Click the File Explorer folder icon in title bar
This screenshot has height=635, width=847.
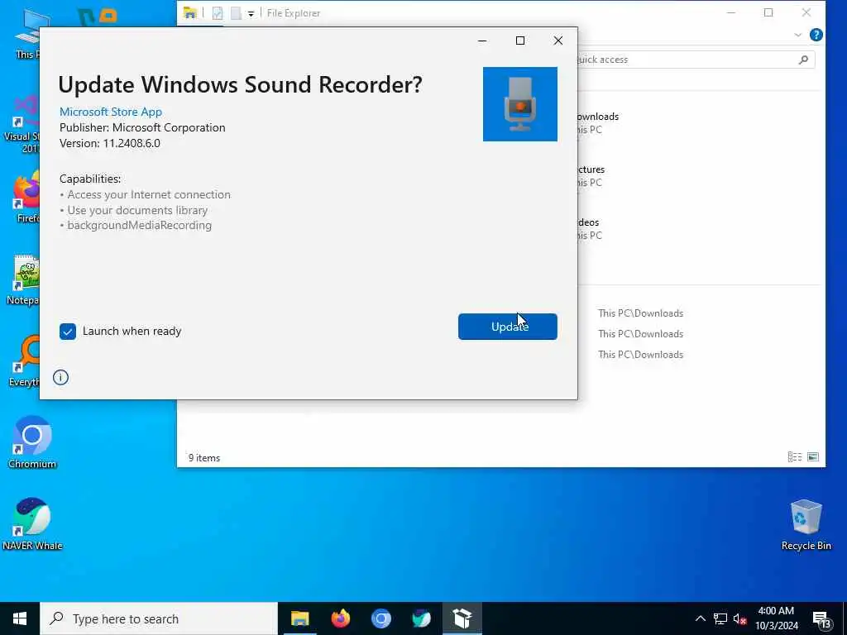click(x=189, y=13)
